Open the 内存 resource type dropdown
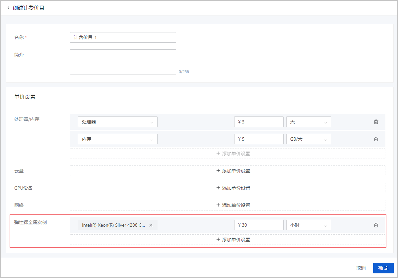 [x=117, y=139]
